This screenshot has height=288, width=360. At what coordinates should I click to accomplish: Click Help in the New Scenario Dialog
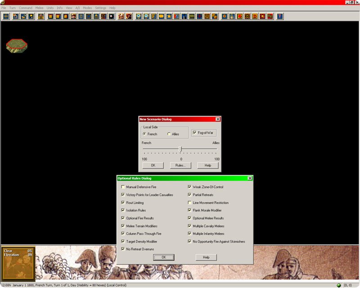coord(207,165)
